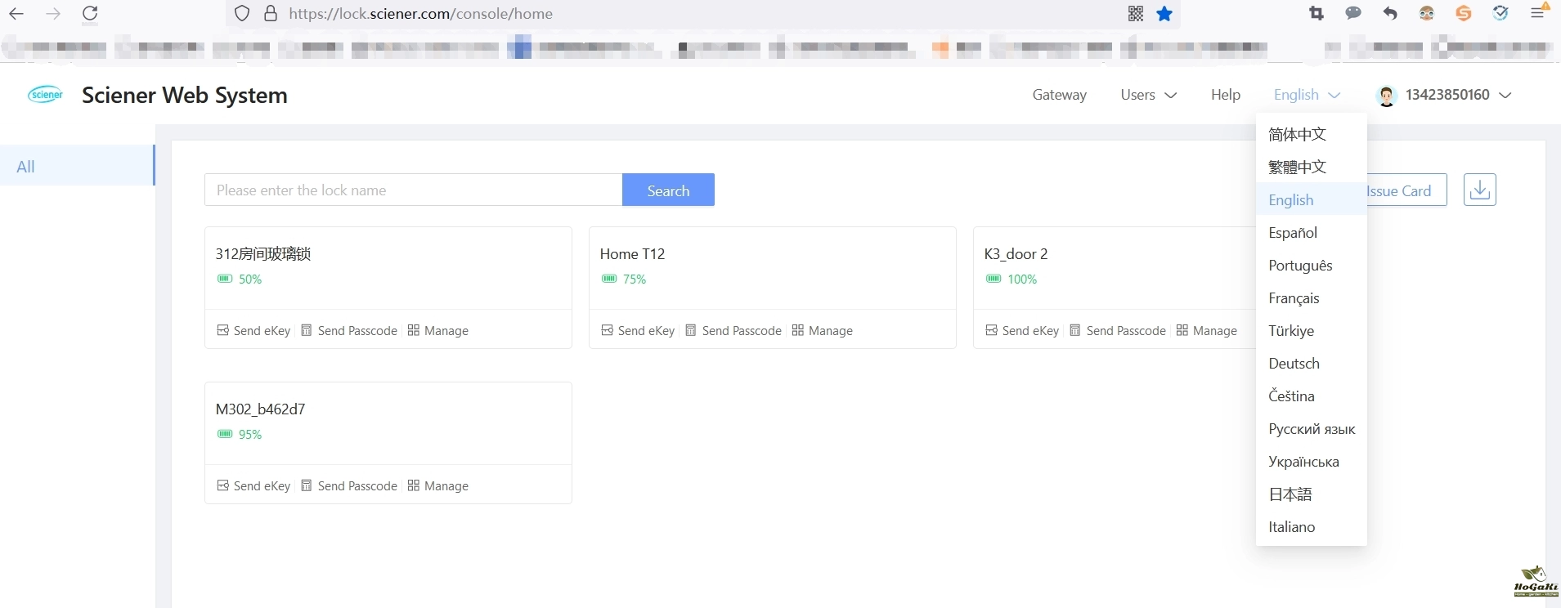Click the Sciener logo
Screen dimensions: 1561x608
pos(46,95)
